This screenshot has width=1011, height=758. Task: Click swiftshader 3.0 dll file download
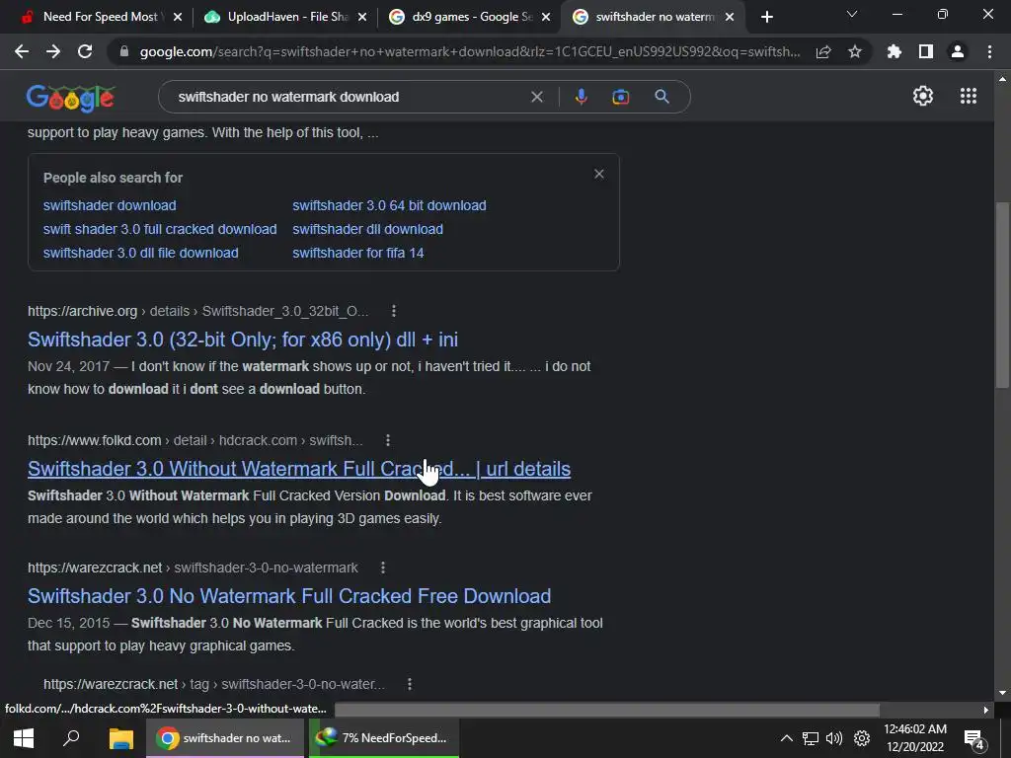click(x=140, y=254)
